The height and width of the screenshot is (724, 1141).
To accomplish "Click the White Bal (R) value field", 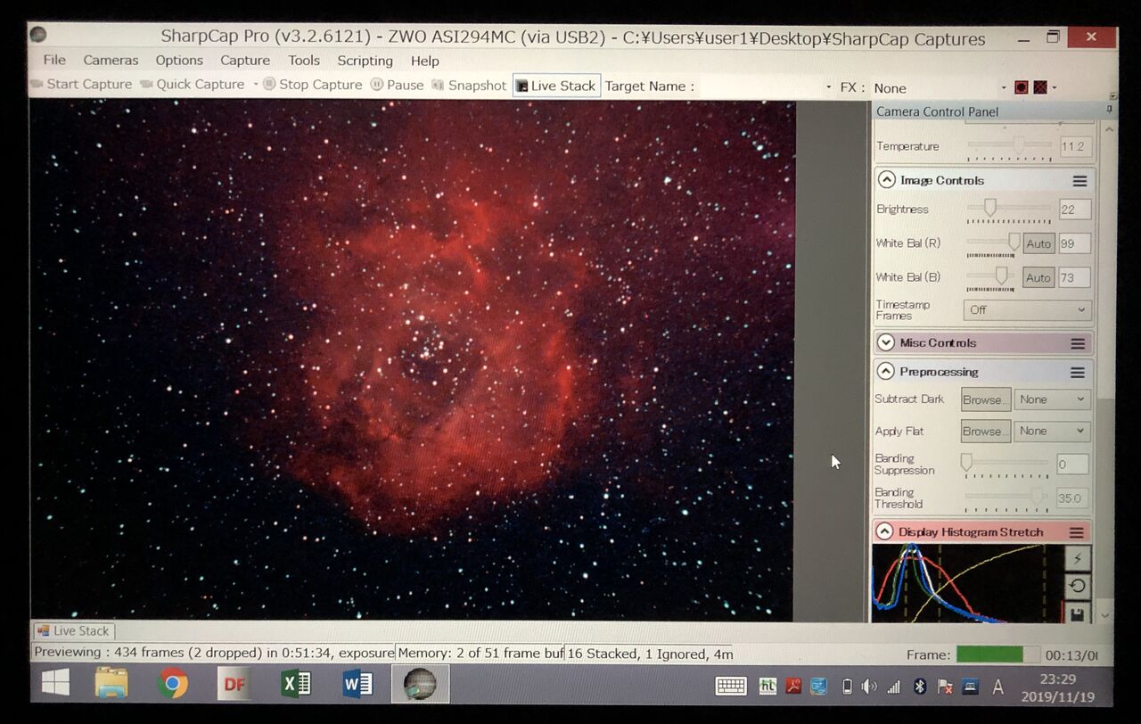I will [x=1074, y=243].
